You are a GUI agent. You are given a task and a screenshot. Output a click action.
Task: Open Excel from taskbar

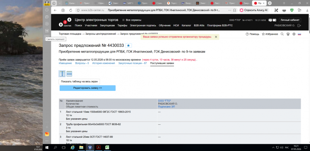tap(107, 147)
